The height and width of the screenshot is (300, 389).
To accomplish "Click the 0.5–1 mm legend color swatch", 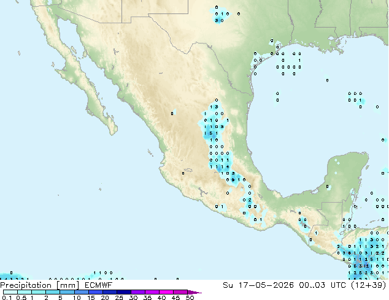I will click(25, 292).
